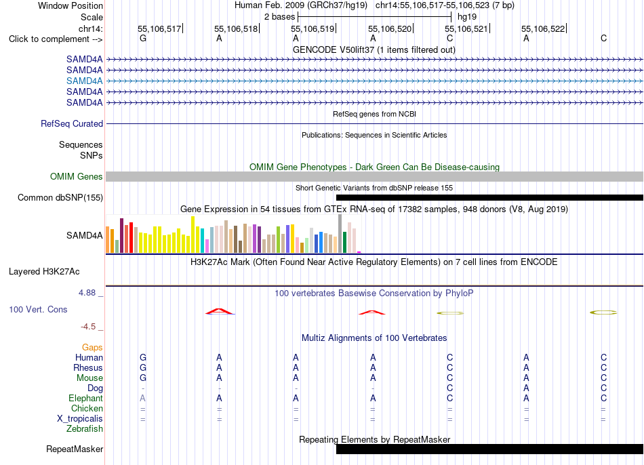Click the 4.88 PhyloP upper scale value
The image size is (644, 465).
(87, 292)
